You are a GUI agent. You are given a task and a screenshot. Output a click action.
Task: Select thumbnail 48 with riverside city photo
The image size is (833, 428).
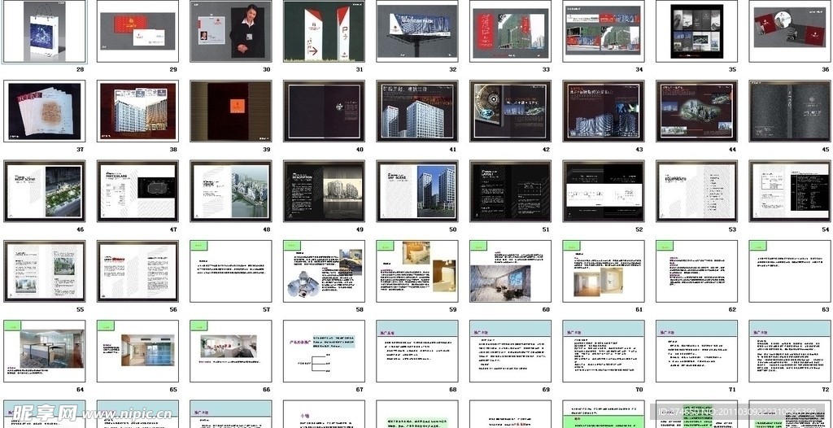pyautogui.click(x=231, y=191)
